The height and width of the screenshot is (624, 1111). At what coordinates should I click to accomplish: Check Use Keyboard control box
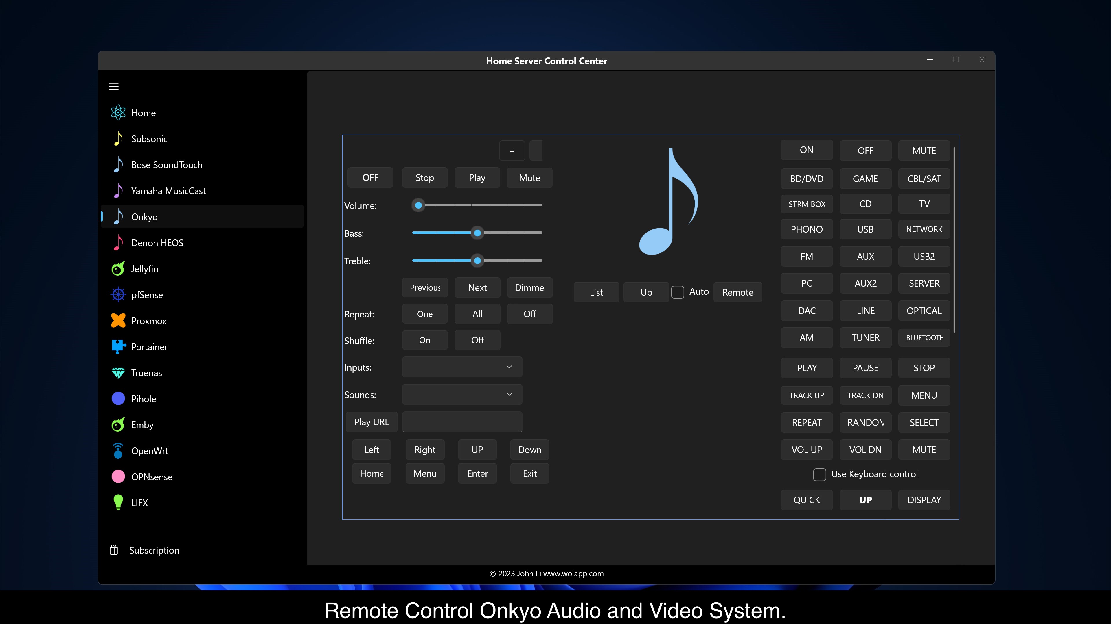click(x=819, y=474)
